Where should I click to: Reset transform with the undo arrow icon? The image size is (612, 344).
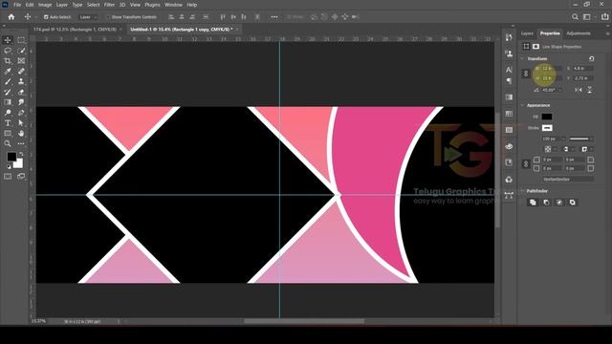tap(592, 58)
